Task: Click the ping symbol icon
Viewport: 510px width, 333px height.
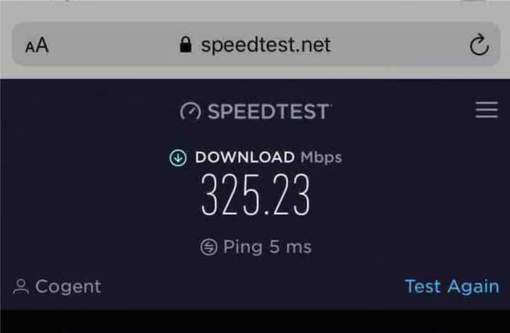Action: 208,247
